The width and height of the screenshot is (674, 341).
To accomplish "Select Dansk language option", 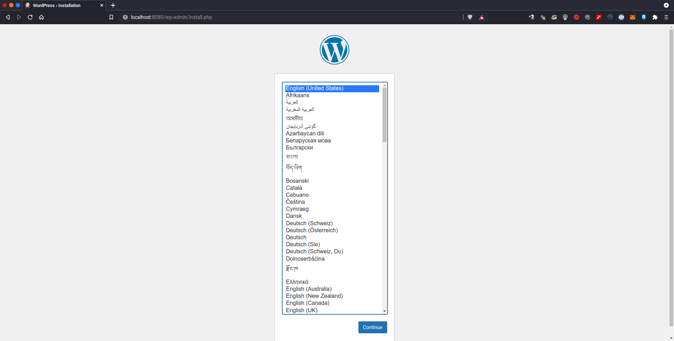I will 332,216.
